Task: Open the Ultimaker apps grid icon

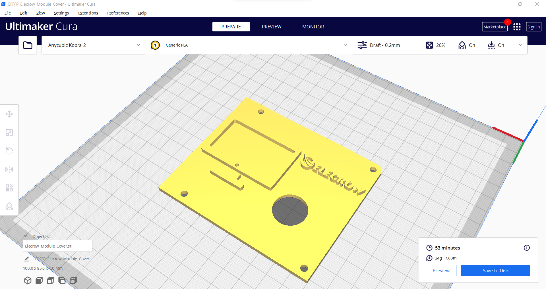Action: 517,27
